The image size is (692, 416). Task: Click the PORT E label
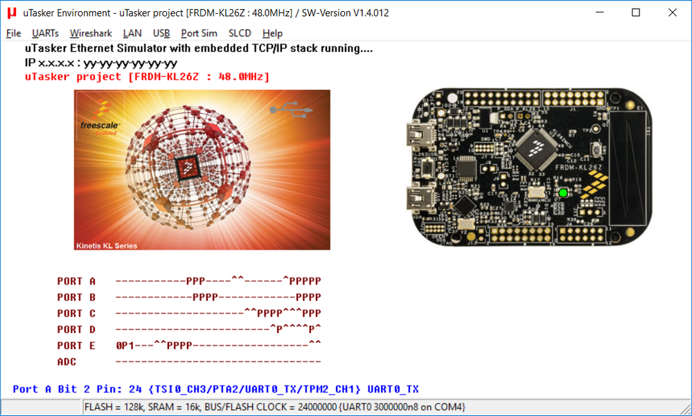[x=76, y=345]
